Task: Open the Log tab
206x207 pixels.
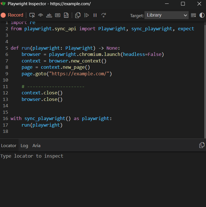Action: click(24, 145)
